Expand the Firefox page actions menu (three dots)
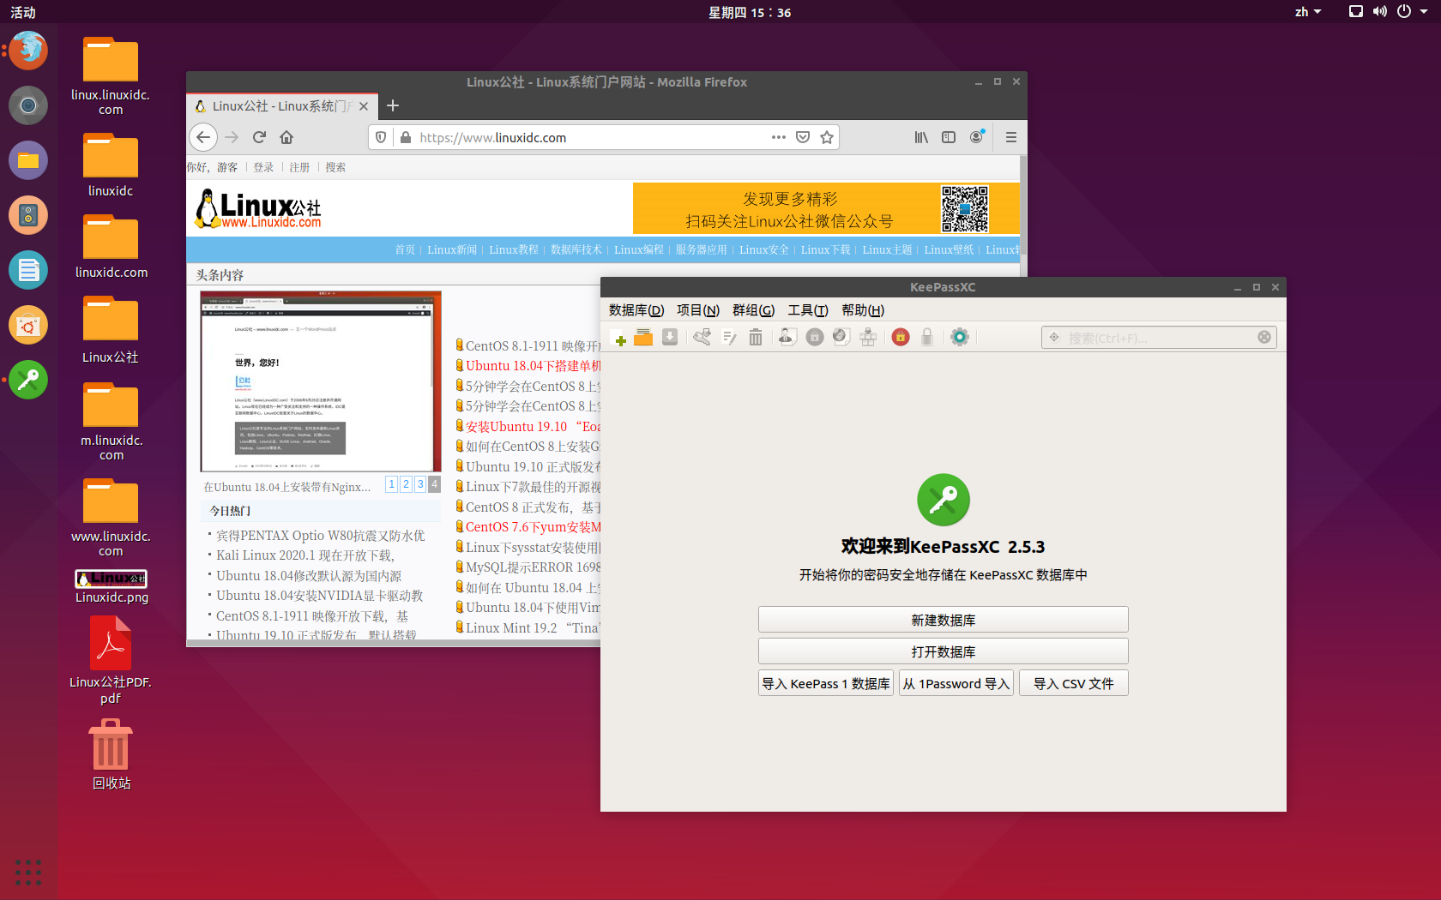Viewport: 1441px width, 900px height. [778, 137]
